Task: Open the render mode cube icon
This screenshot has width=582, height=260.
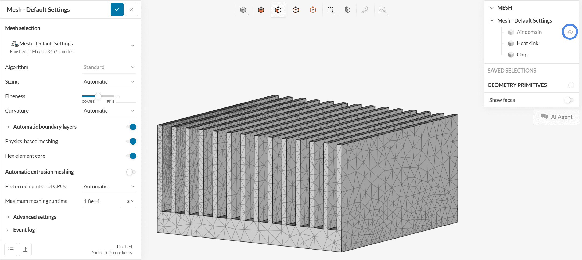Action: click(x=243, y=10)
